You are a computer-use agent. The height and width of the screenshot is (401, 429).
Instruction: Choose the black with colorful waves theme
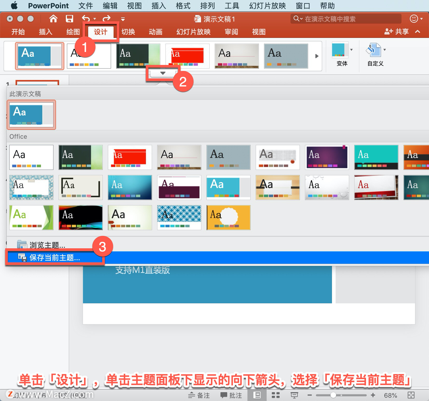click(81, 218)
